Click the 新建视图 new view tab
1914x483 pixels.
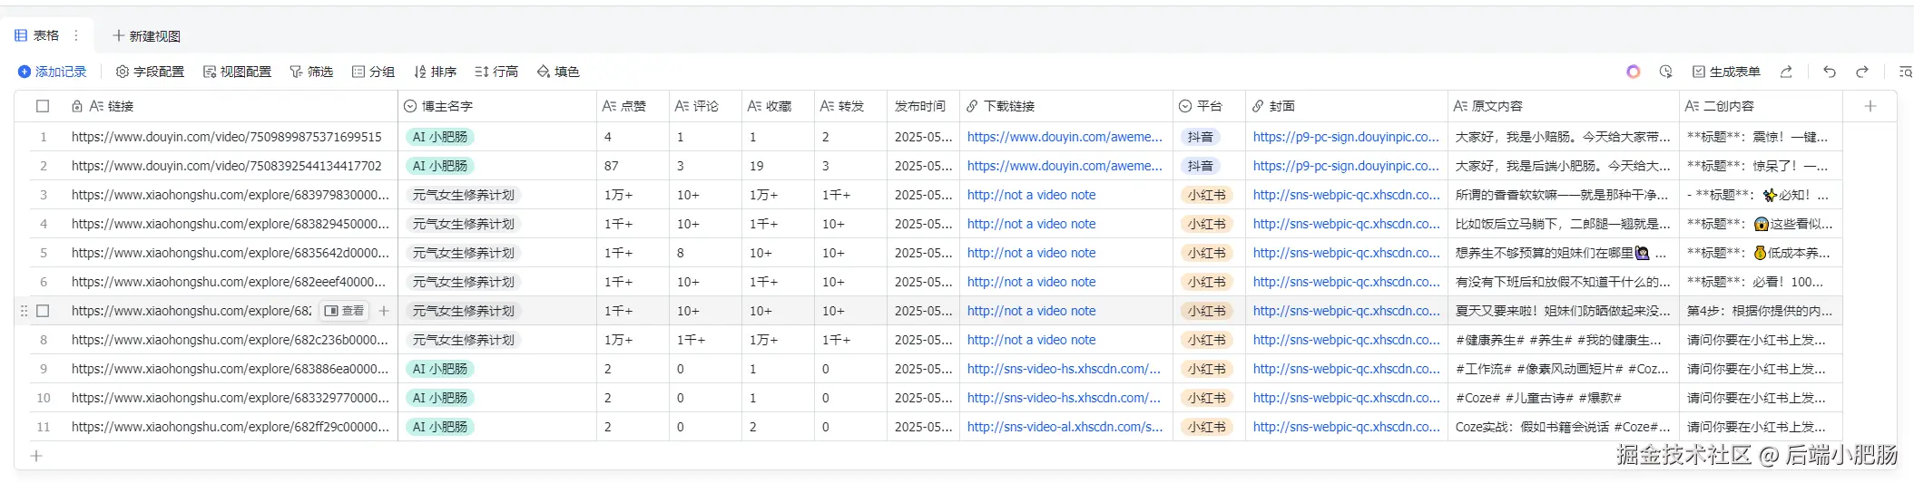tap(146, 36)
